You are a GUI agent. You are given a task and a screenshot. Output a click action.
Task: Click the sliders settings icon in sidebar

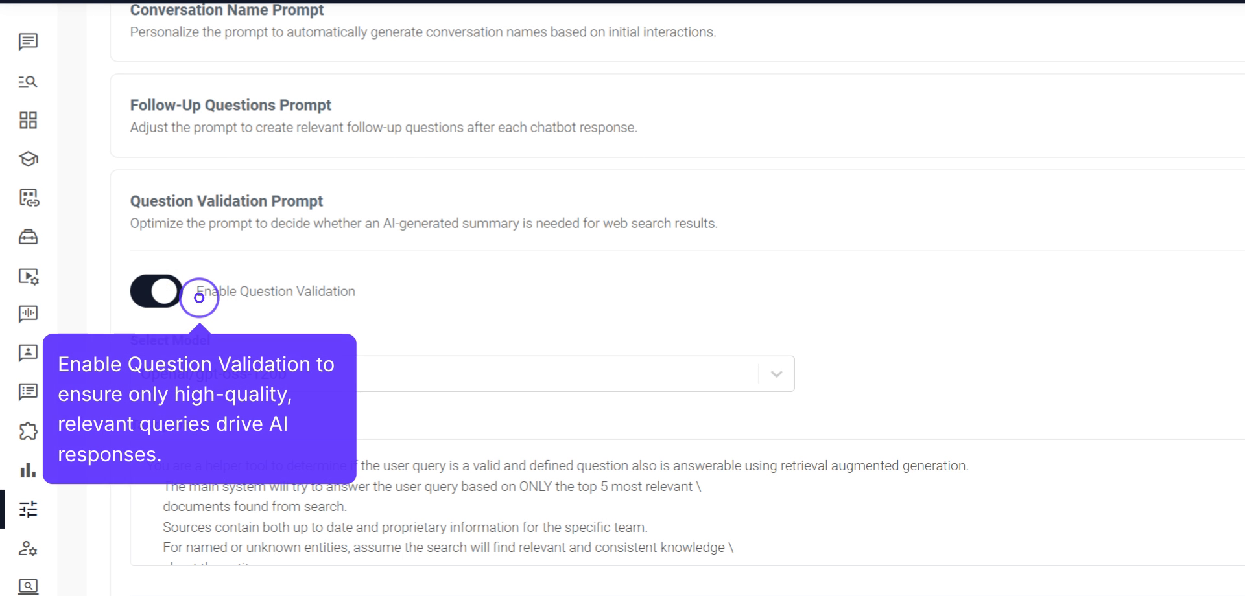pyautogui.click(x=28, y=509)
